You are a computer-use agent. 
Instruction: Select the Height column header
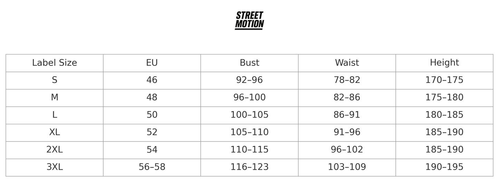(x=444, y=63)
